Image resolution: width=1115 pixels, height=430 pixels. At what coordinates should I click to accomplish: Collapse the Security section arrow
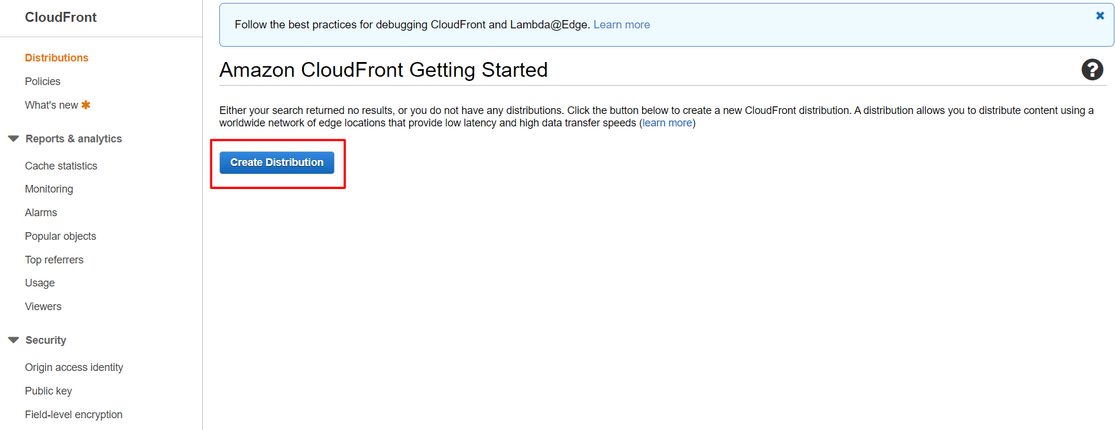14,340
